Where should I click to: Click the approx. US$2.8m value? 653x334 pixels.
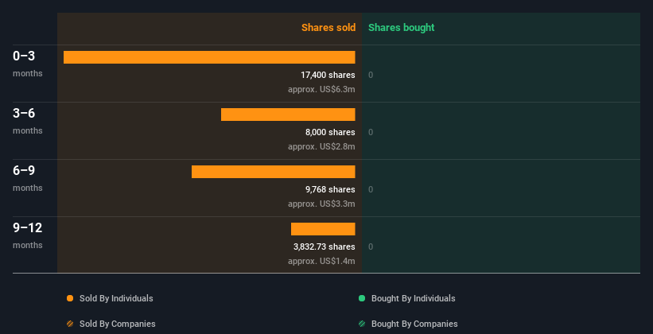(321, 147)
